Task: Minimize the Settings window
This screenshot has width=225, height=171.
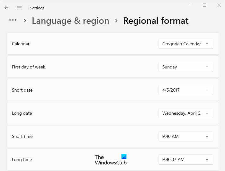Action: 189,5
